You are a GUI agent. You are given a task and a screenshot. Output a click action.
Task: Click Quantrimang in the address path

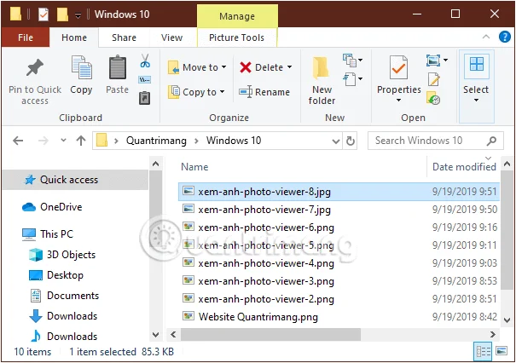[x=156, y=141]
